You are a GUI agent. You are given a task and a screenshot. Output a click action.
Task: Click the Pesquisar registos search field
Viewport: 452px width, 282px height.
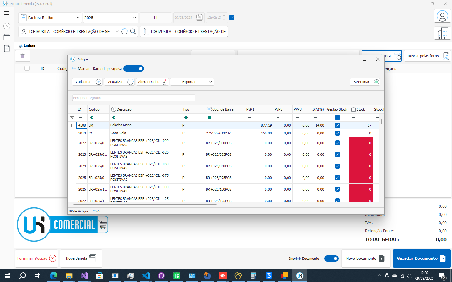[134, 98]
